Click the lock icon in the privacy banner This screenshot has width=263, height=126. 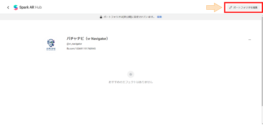tap(101, 17)
